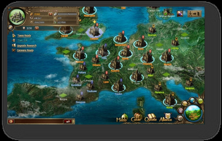This screenshot has width=222, height=141.
Task: Click the green field orb
Action: point(200,101)
